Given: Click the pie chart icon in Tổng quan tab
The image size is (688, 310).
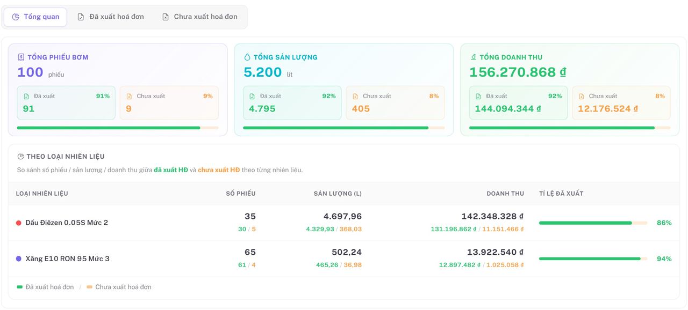Looking at the screenshot, I should [16, 17].
